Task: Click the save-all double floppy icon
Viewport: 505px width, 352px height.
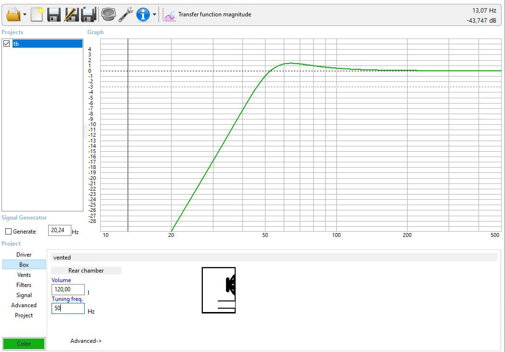Action: pos(89,14)
